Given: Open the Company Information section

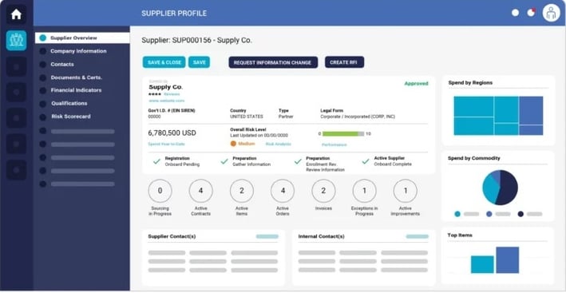Looking at the screenshot, I should [78, 51].
